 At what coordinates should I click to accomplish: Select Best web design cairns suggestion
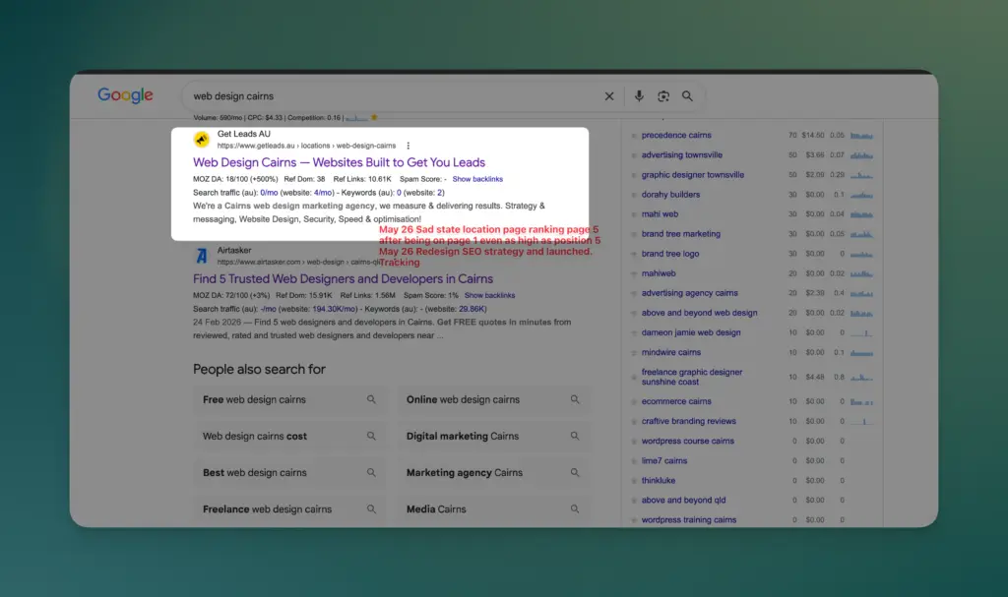290,473
